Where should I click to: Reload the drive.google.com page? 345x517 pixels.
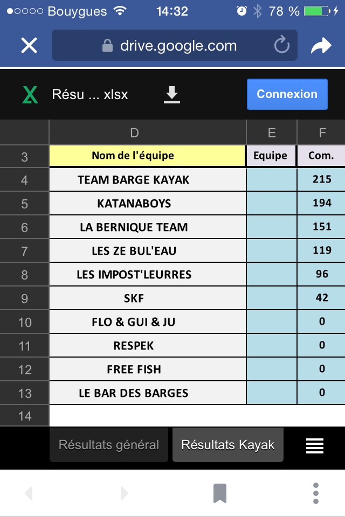coord(281,46)
